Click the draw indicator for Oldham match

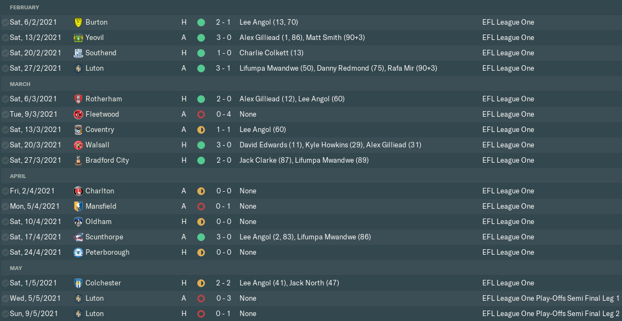coord(201,222)
